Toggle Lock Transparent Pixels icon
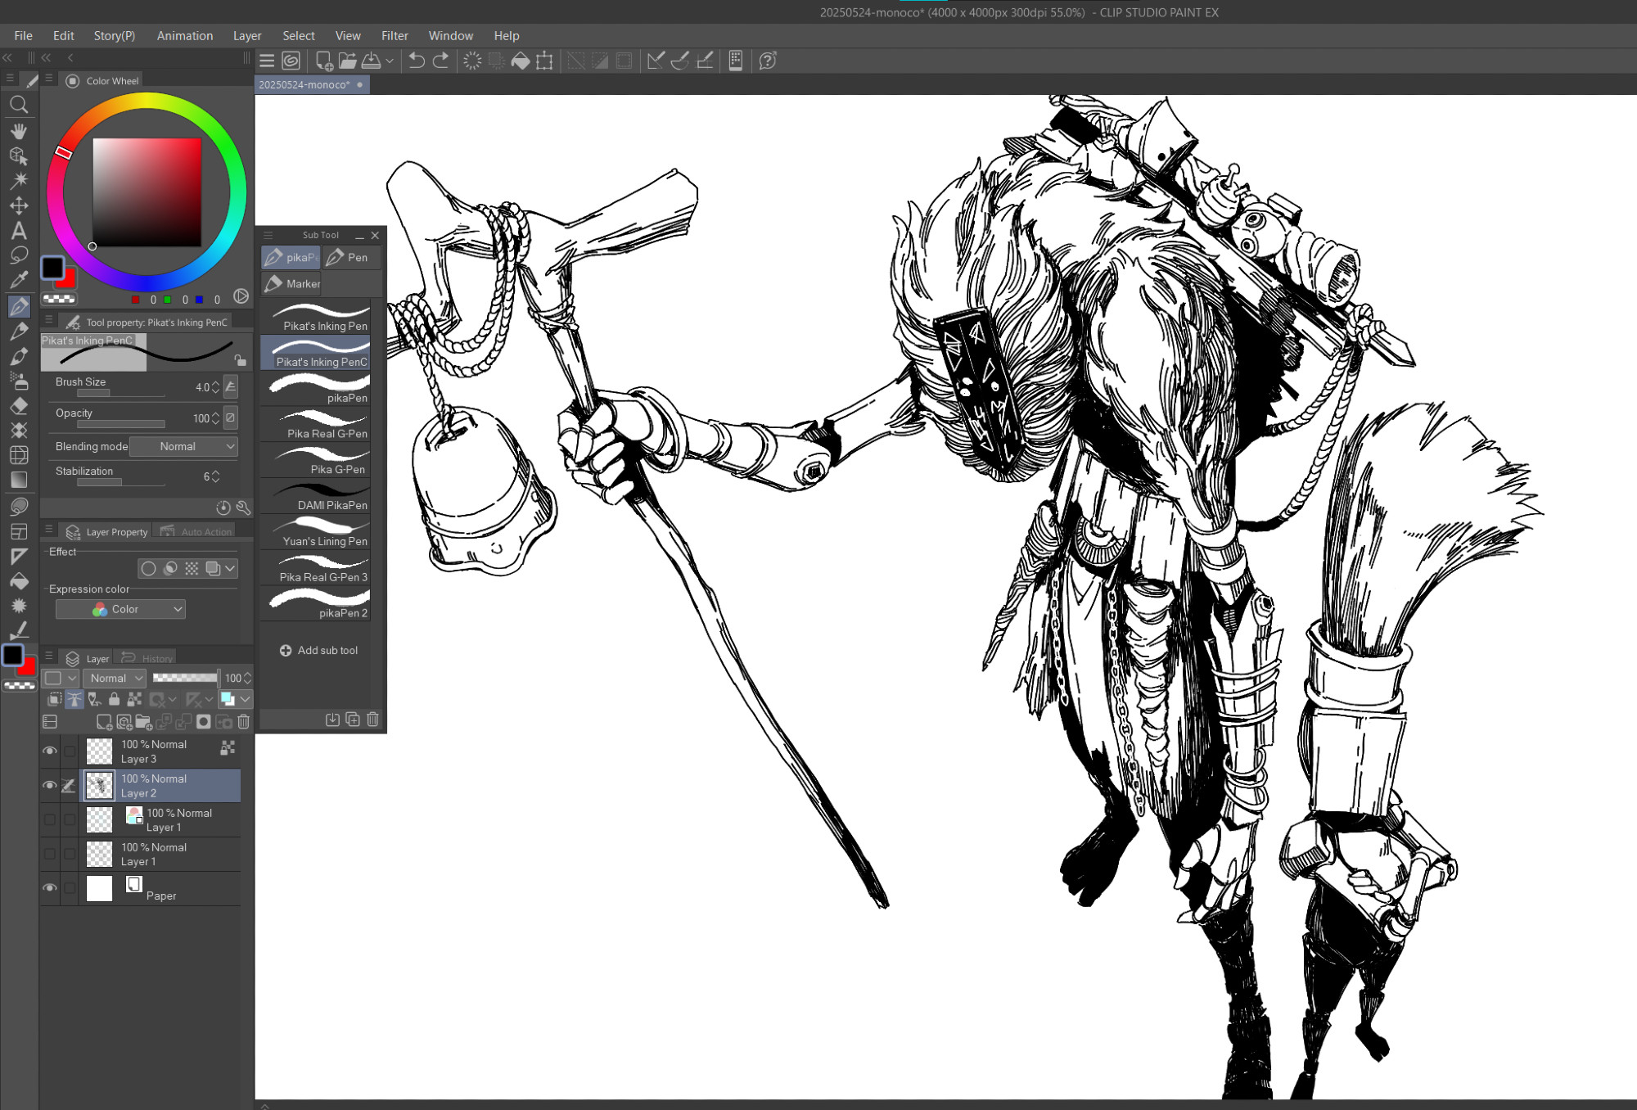Screen dimensions: 1637x1110 point(134,699)
